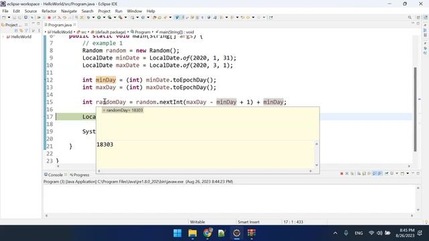Click the Pin Console icon

coord(386,173)
